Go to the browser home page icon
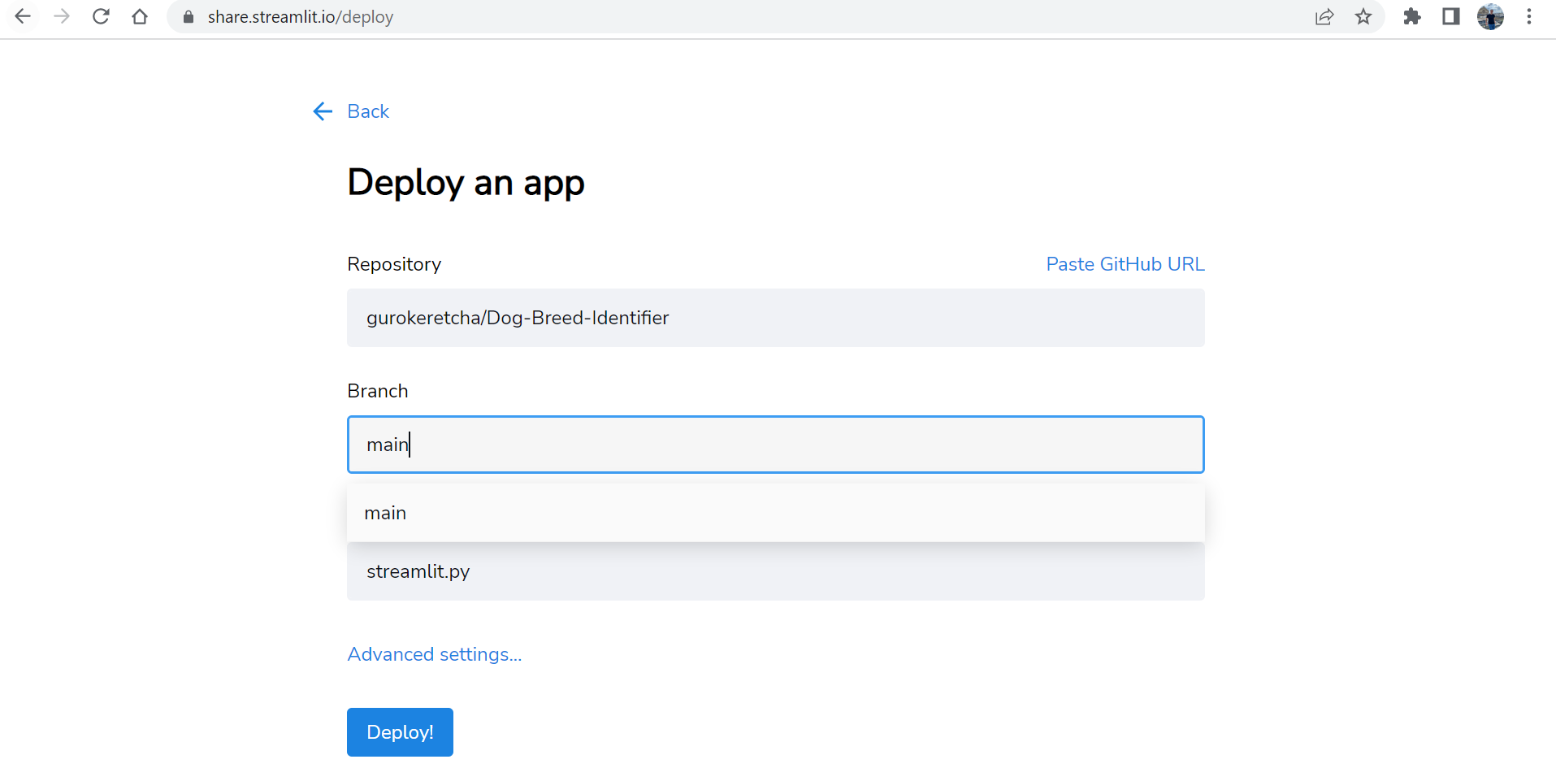Screen dimensions: 1556x768 (140, 16)
